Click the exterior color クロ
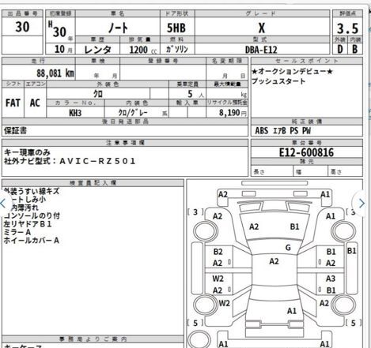The width and height of the screenshot is (371, 348). tap(98, 94)
